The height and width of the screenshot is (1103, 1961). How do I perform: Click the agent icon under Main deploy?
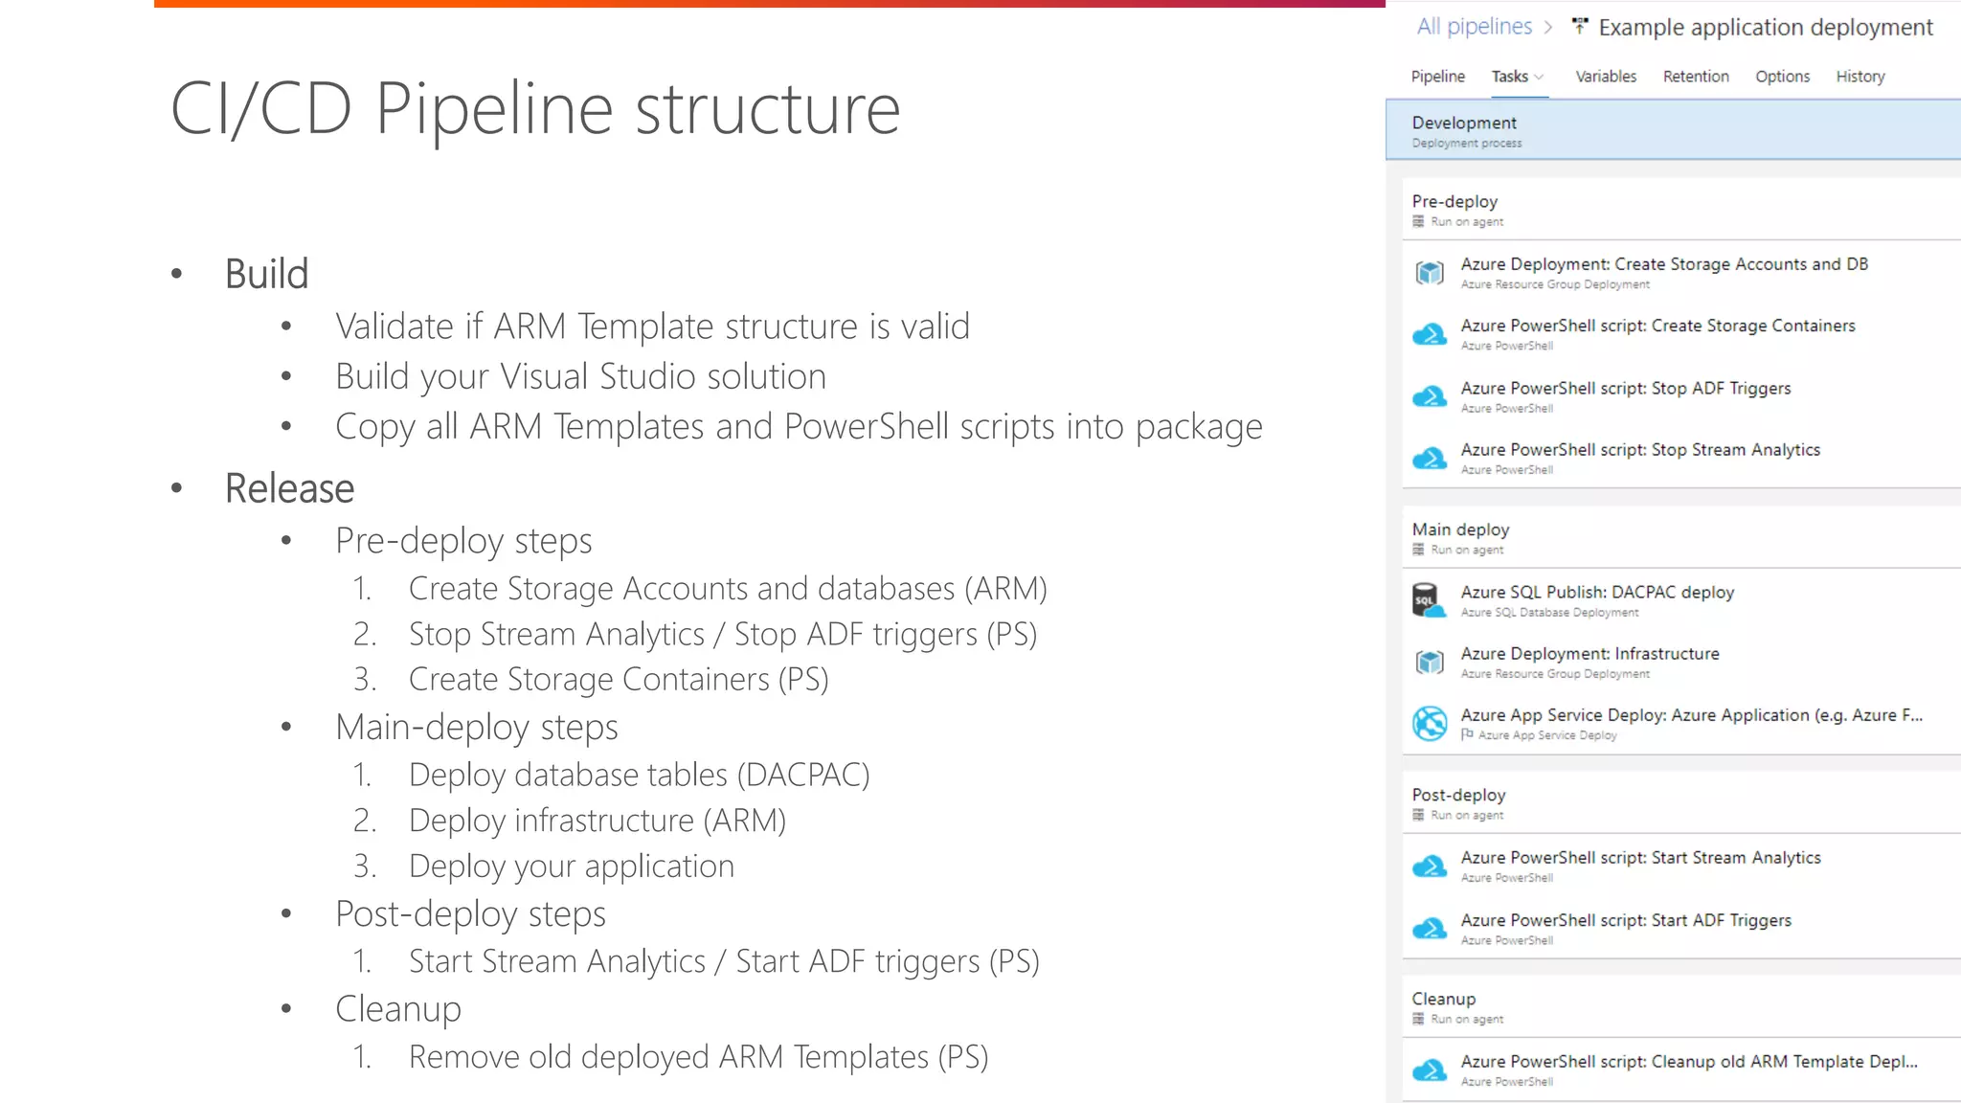pyautogui.click(x=1418, y=550)
